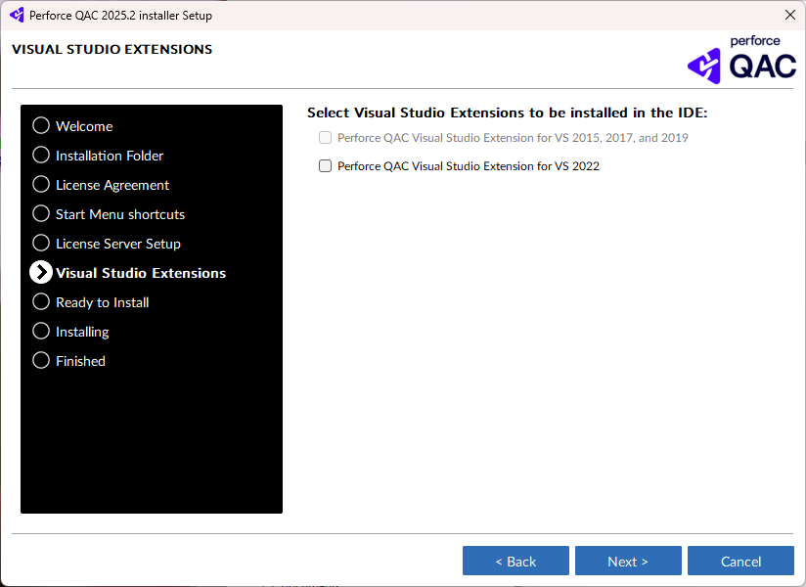Select the Ready to Install step
This screenshot has height=587, width=806.
tap(102, 302)
